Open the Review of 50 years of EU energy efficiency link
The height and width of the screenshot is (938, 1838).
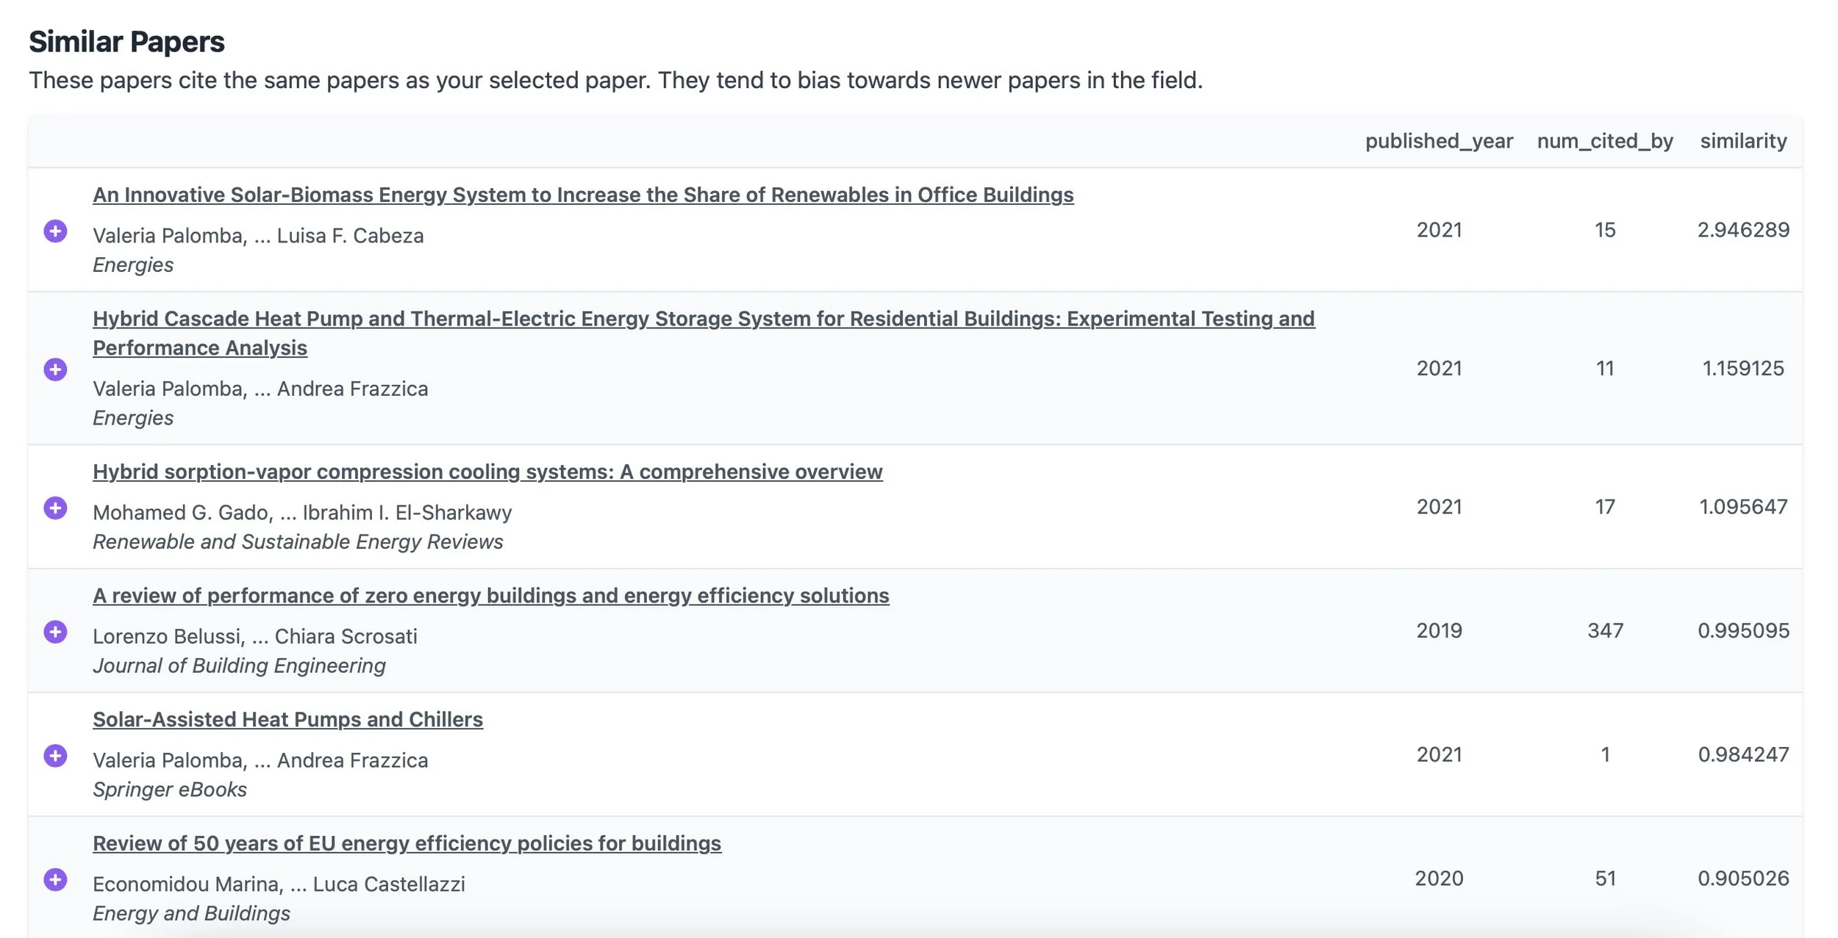tap(407, 843)
